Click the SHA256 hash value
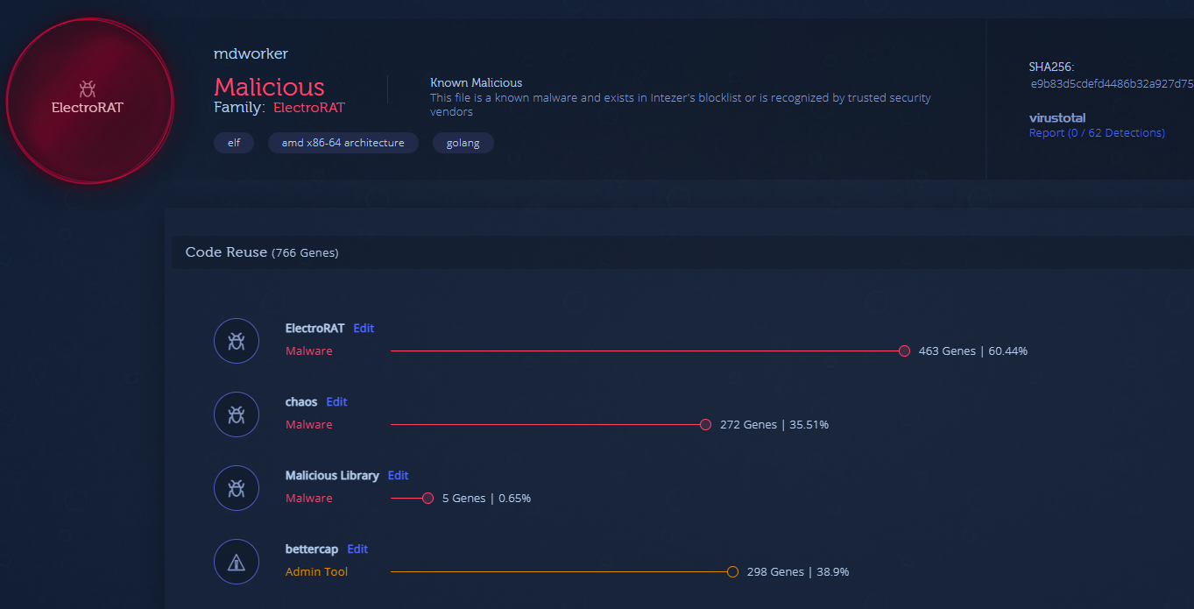1194x609 pixels. click(x=1113, y=84)
